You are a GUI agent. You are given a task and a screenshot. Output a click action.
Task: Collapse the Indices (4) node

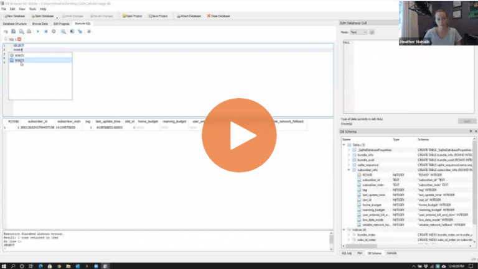[x=344, y=230]
